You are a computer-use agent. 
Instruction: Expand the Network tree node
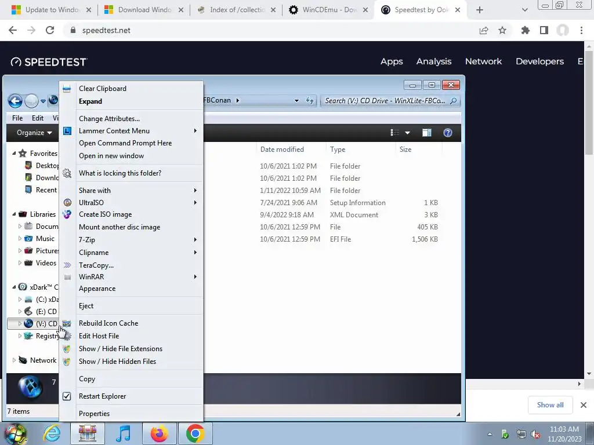(x=14, y=360)
